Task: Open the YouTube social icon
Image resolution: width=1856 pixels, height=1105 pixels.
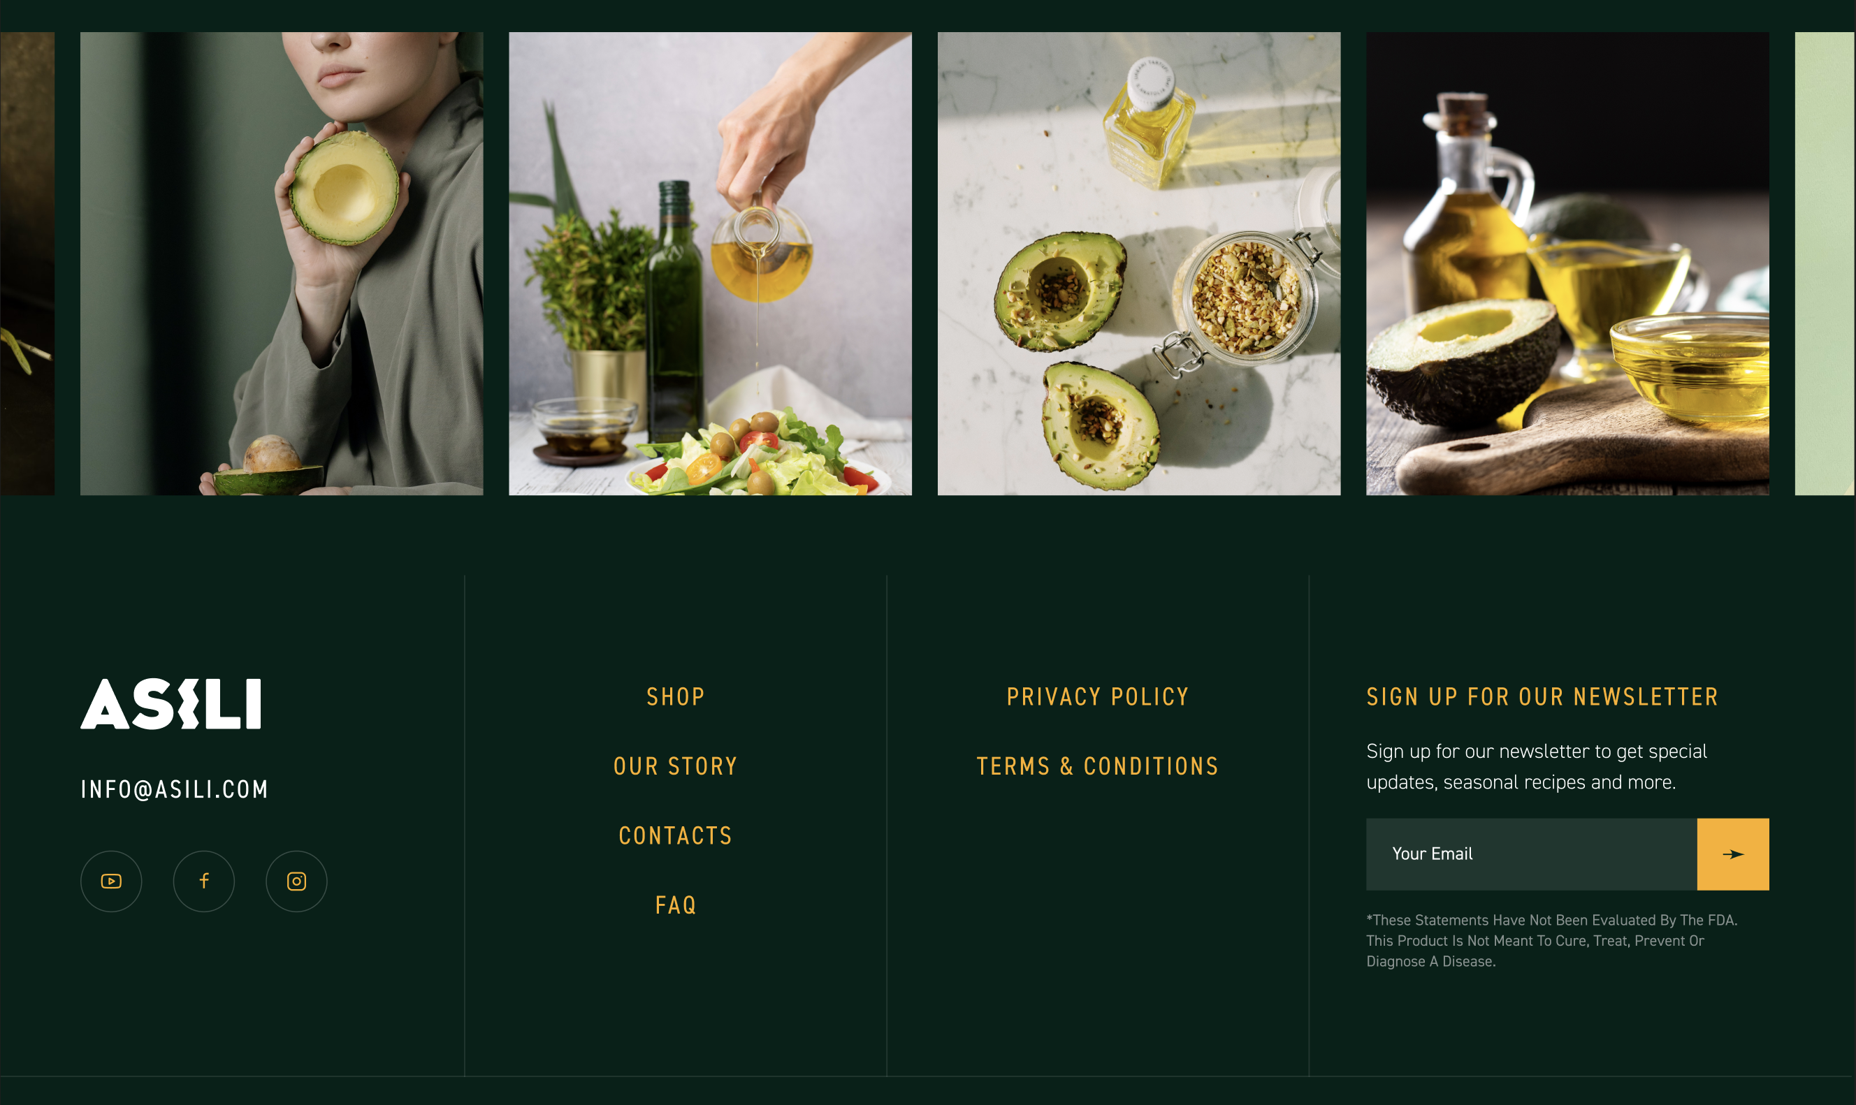Action: coord(111,881)
